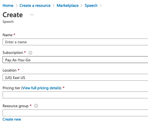Click the chevron after the Marketplace breadcrumb
Viewport: 148px width, 128px height.
tap(82, 5)
